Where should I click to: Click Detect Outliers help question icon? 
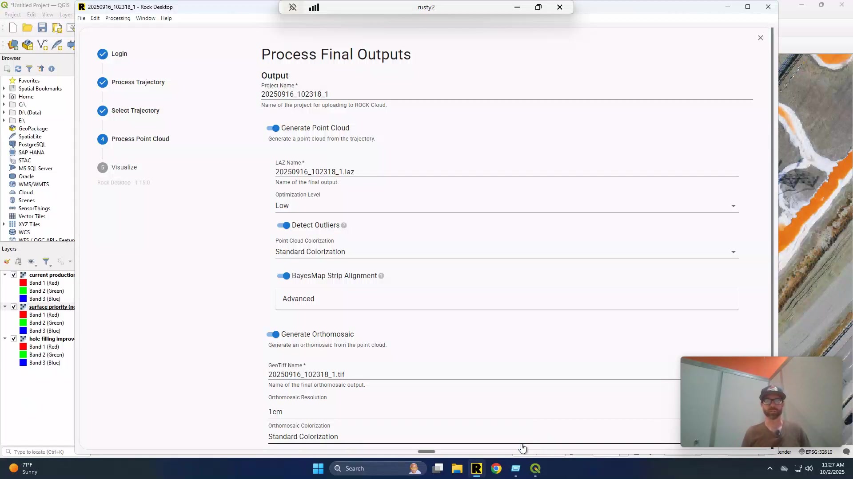[344, 226]
